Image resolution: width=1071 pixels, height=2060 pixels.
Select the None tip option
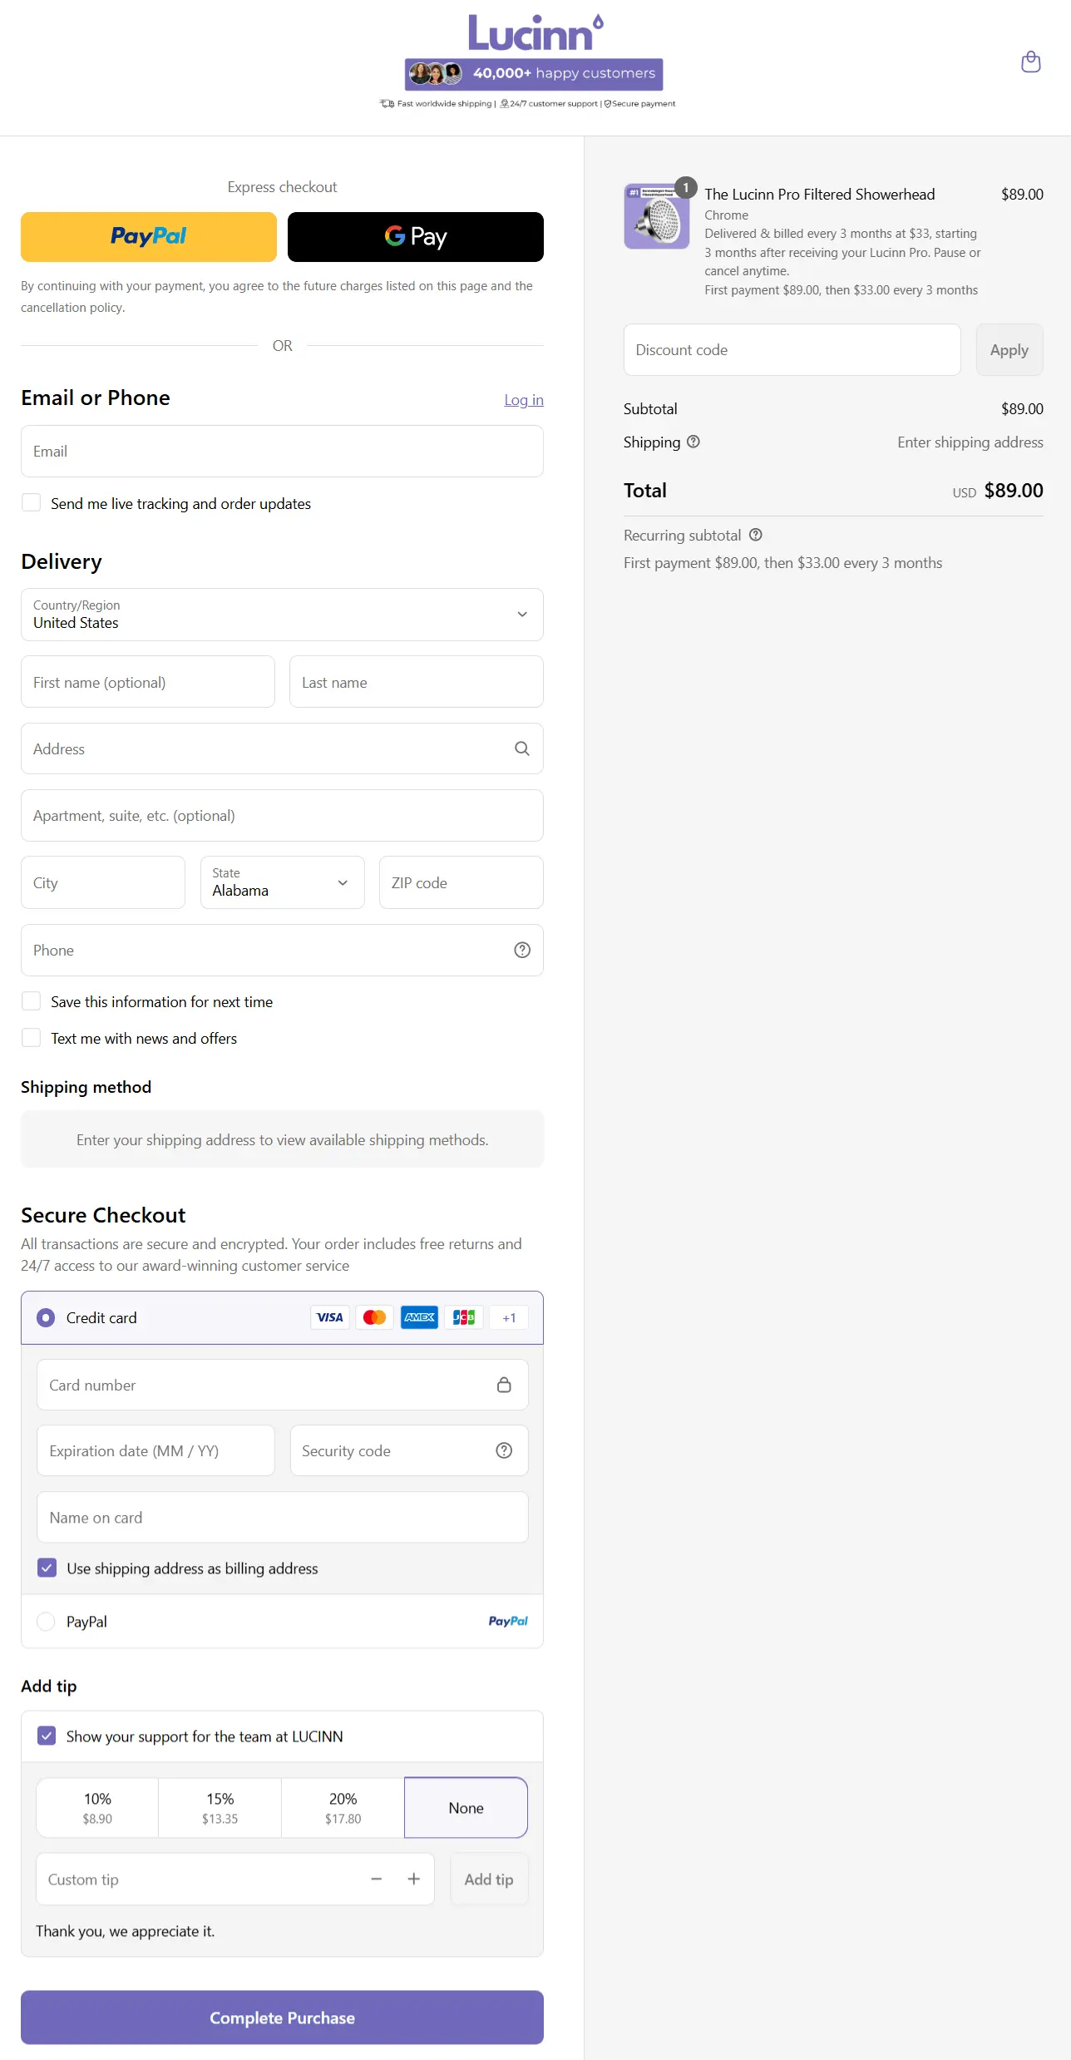point(466,1807)
